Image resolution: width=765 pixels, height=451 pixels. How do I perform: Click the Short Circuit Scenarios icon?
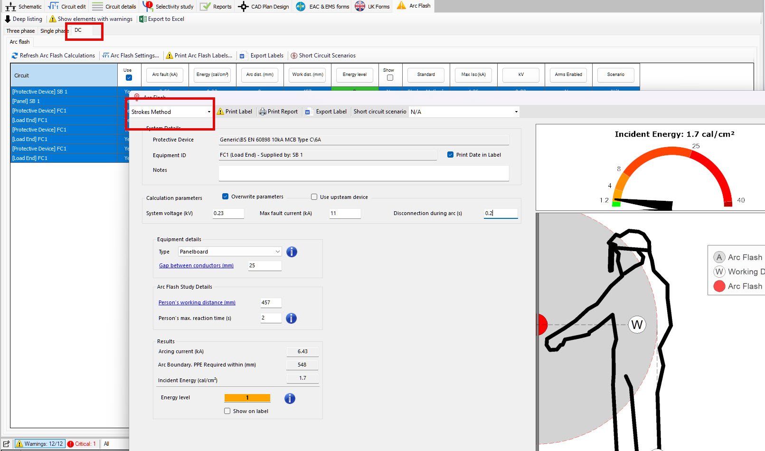click(x=294, y=56)
